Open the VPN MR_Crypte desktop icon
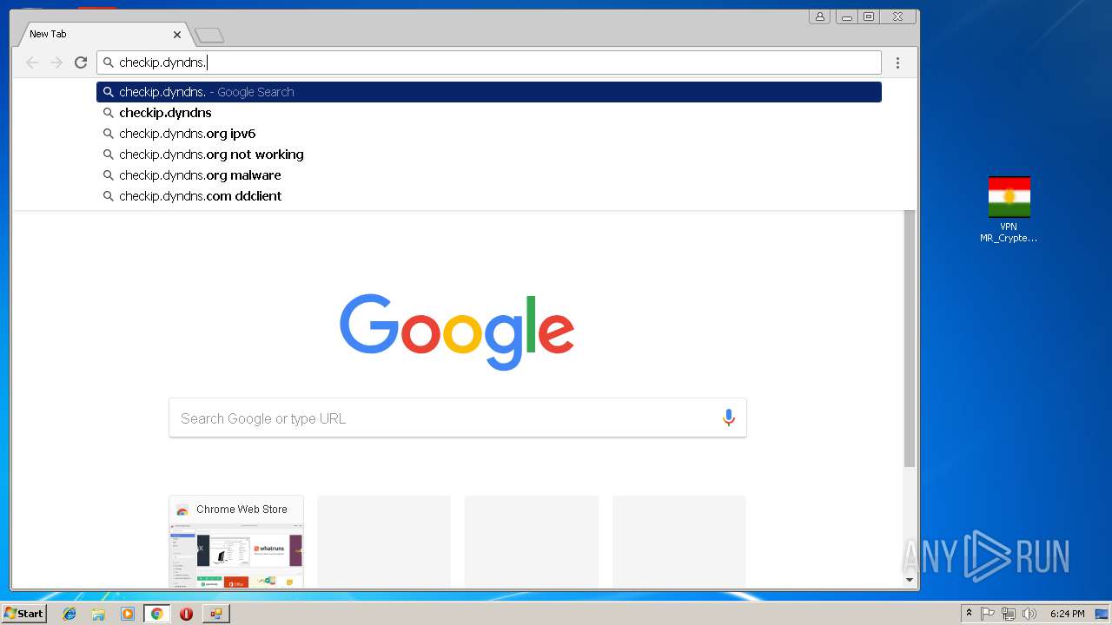 [x=1009, y=209]
